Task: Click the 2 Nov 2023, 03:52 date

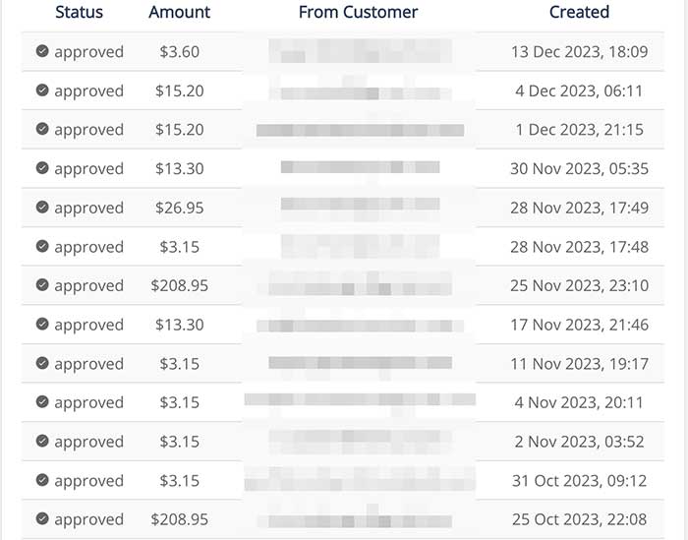Action: [579, 442]
